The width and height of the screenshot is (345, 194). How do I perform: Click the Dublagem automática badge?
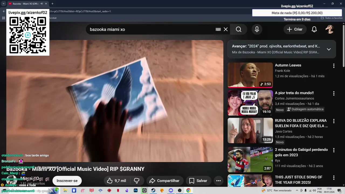(305, 109)
